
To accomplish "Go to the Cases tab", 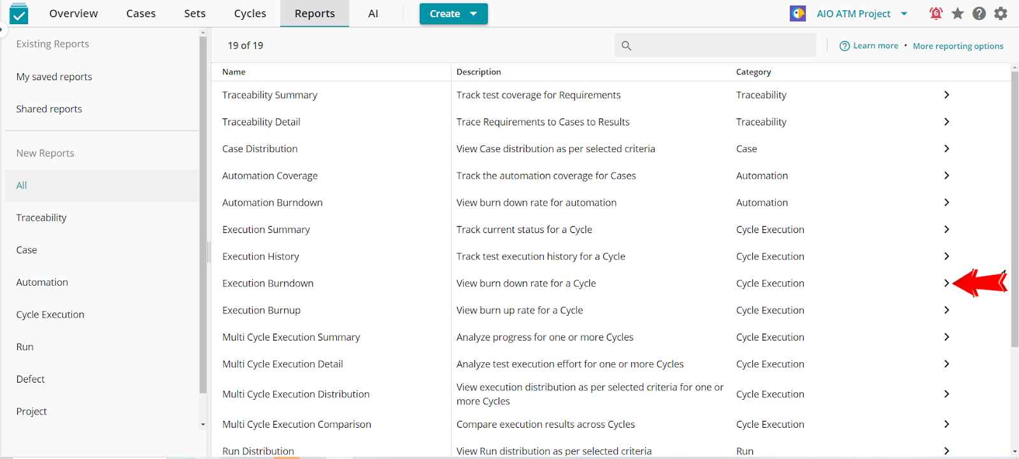I will pos(141,13).
